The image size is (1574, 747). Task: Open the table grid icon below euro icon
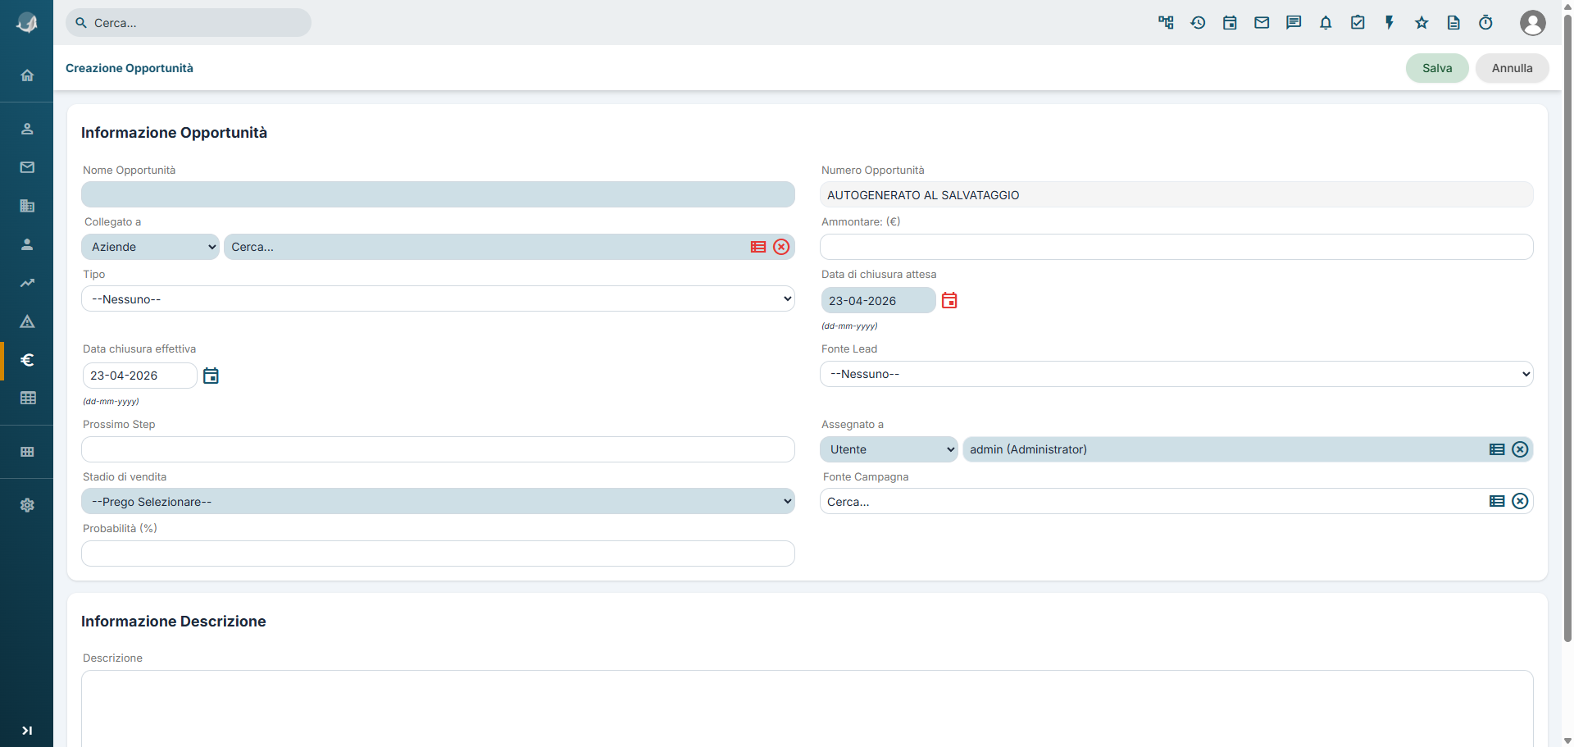coord(27,399)
